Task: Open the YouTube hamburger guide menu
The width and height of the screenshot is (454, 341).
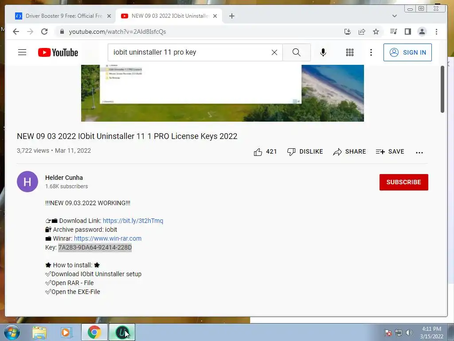Action: (22, 52)
